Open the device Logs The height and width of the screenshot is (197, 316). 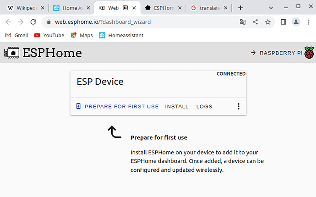(x=204, y=106)
